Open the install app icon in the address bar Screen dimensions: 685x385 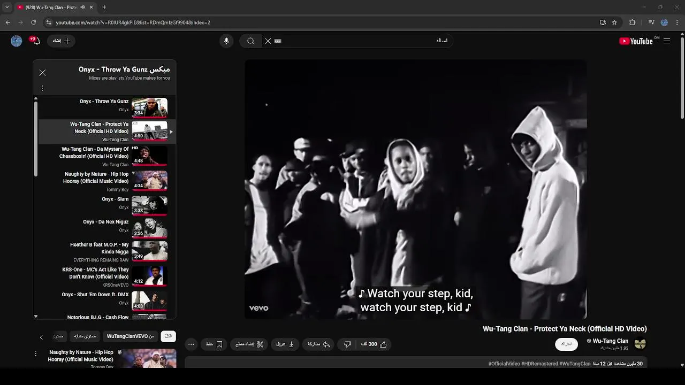pyautogui.click(x=603, y=22)
